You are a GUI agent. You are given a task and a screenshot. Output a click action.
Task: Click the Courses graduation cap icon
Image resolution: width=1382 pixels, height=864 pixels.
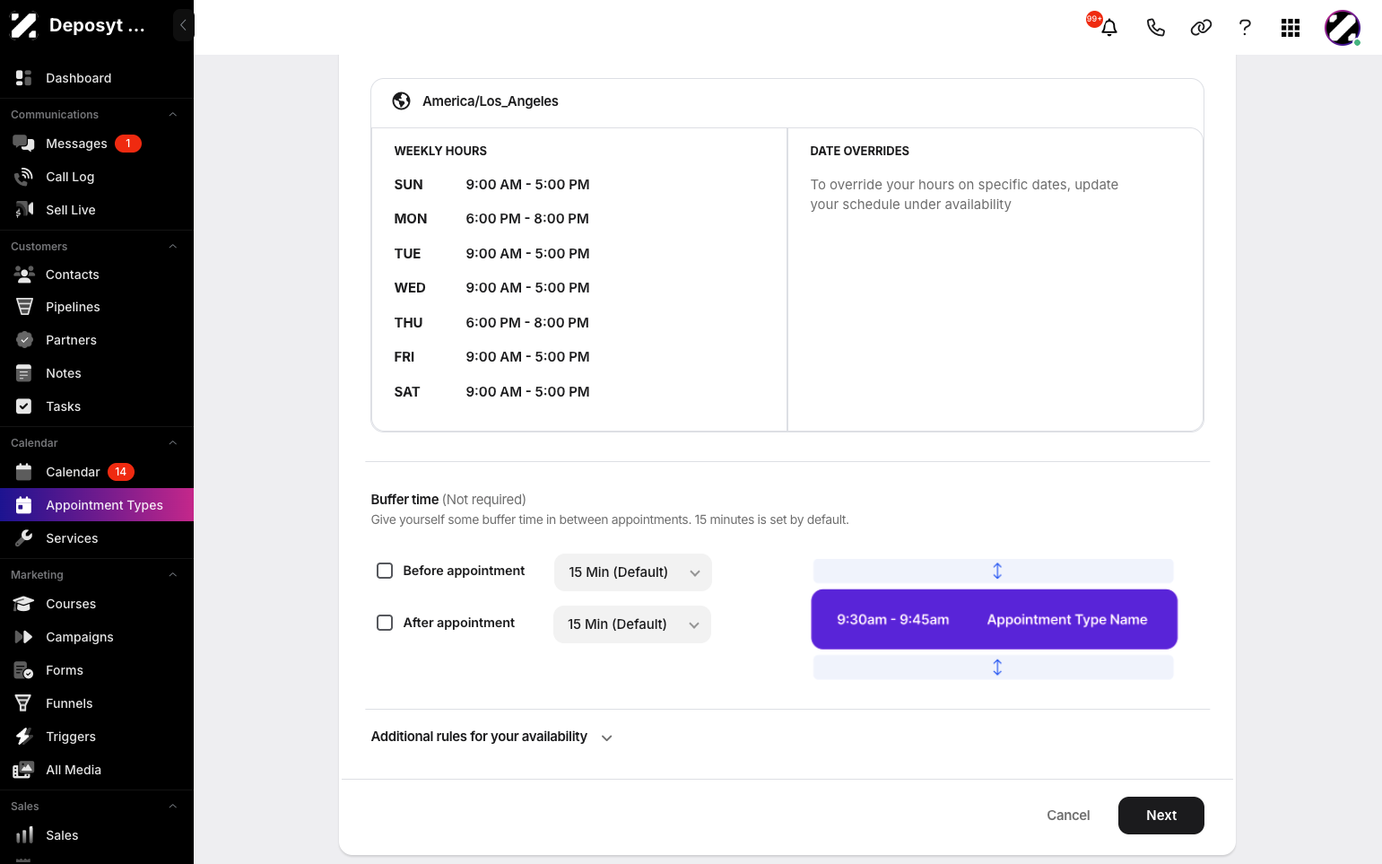pyautogui.click(x=24, y=604)
